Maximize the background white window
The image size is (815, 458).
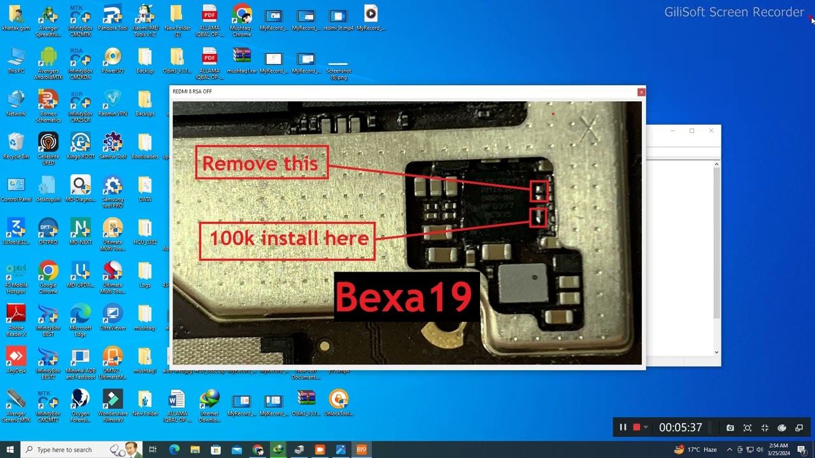click(692, 131)
